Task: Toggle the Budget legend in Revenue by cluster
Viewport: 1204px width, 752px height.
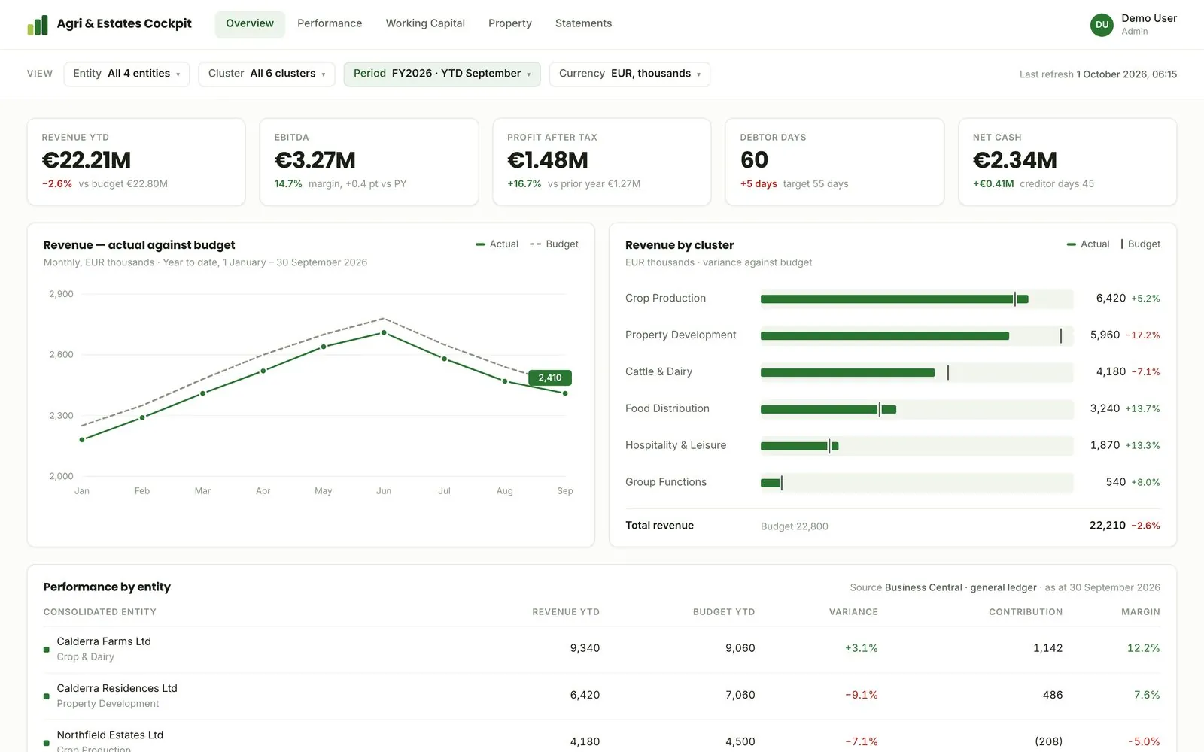Action: click(x=1141, y=244)
